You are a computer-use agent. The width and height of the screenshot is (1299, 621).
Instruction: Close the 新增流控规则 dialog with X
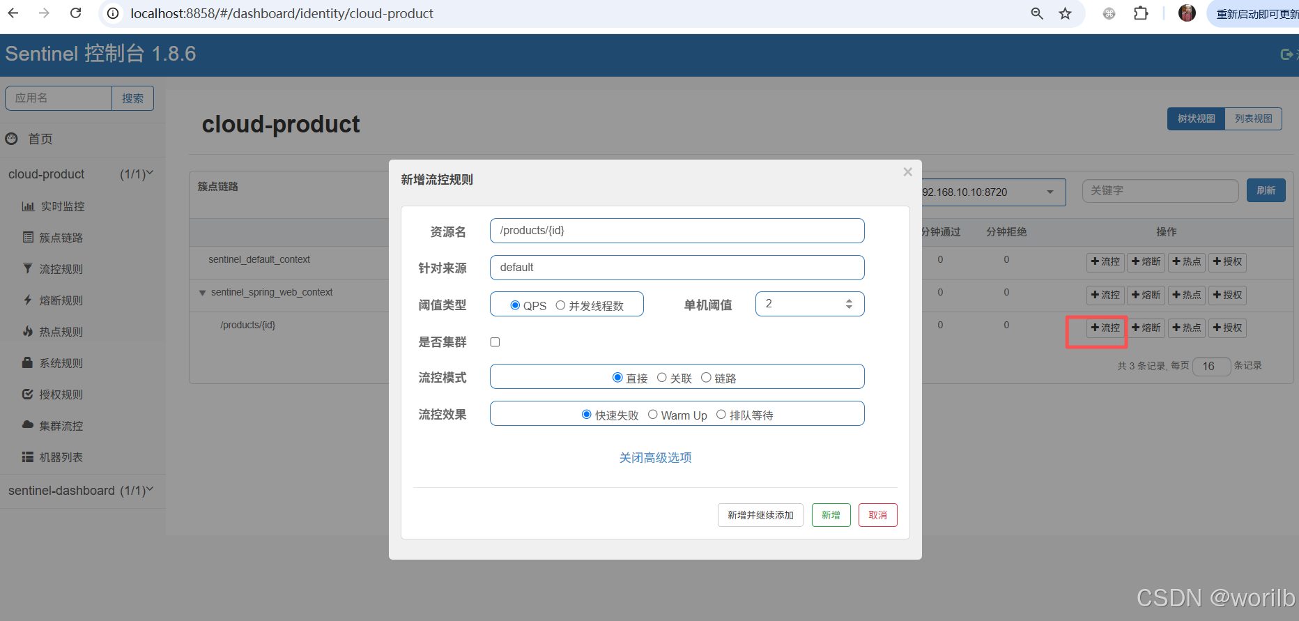(x=907, y=171)
